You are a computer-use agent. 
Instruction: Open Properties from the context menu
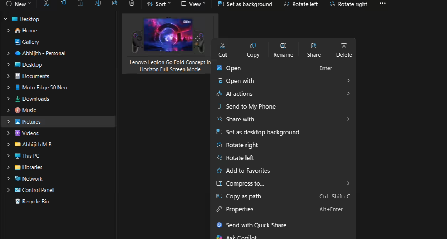coord(283,209)
